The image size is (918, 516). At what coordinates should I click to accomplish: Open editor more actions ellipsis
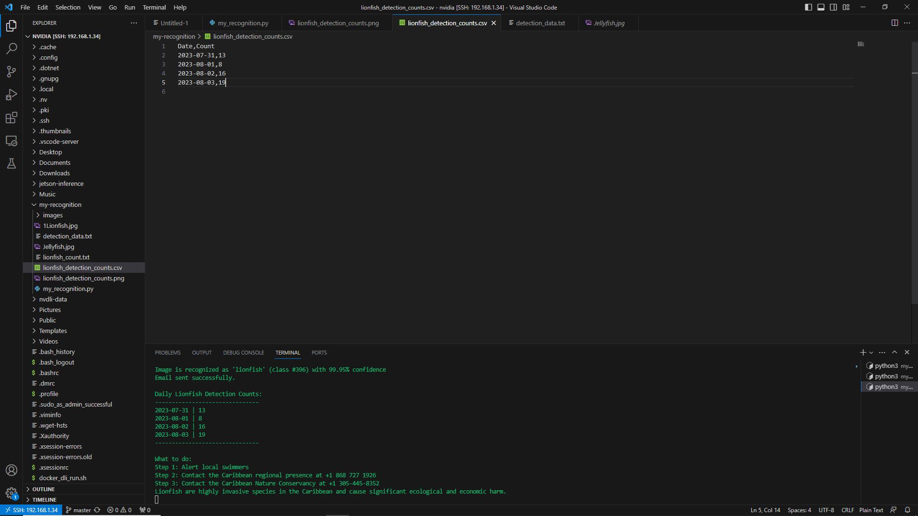(x=907, y=23)
